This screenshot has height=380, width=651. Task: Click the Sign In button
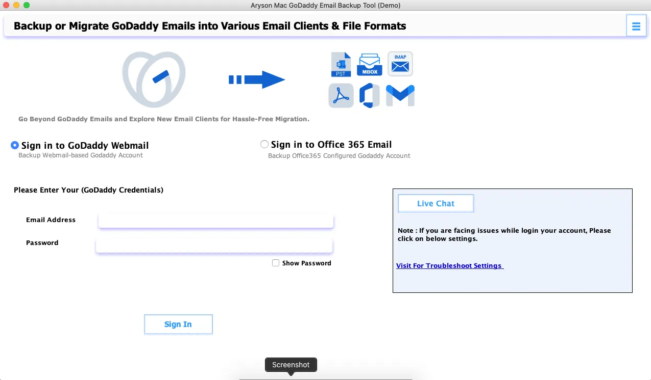pos(178,324)
